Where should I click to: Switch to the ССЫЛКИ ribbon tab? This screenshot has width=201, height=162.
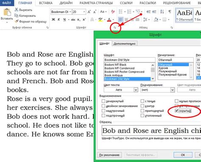[x=126, y=3]
